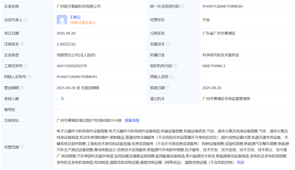Click company name 广州明天氢能科技有限公司
Screen dimensions: 295x170
pyautogui.click(x=78, y=6)
